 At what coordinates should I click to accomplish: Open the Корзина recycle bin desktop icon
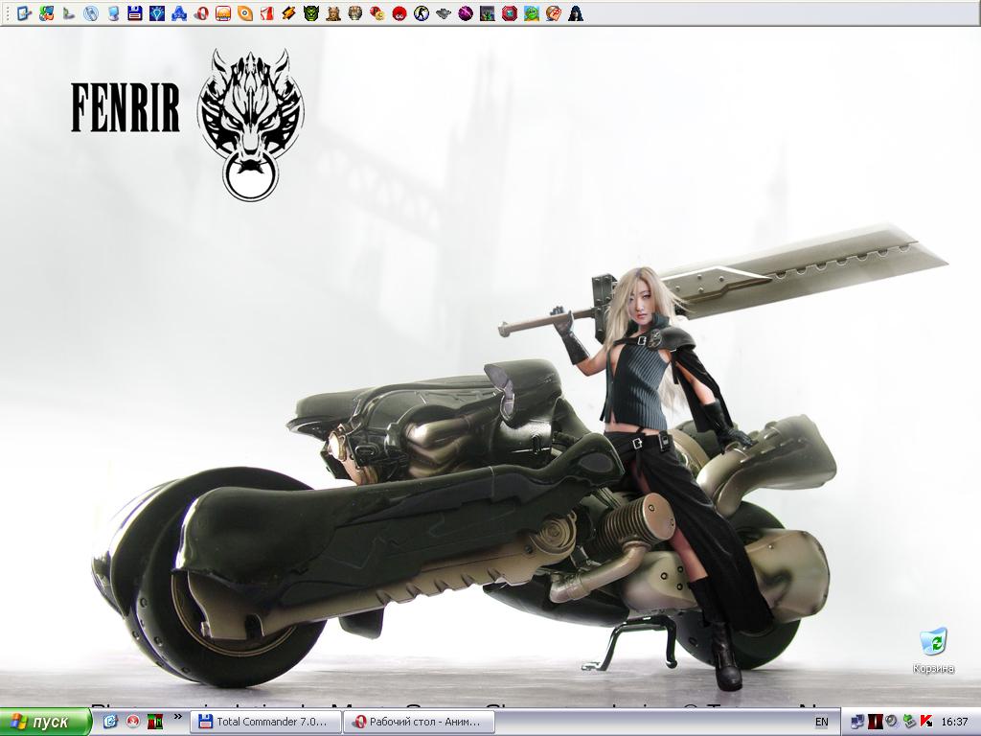[x=933, y=651]
